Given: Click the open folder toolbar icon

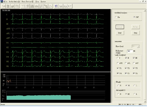Looking at the screenshot, I should tap(13, 6).
